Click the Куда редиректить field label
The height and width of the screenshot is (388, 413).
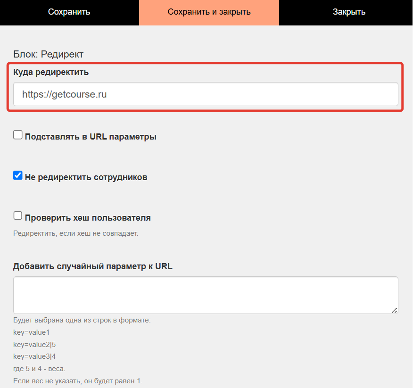(x=51, y=72)
